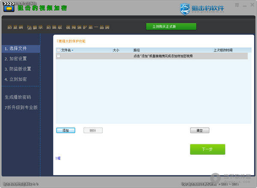
Task: Open step 3. 防盗版设置
Action: 18,69
